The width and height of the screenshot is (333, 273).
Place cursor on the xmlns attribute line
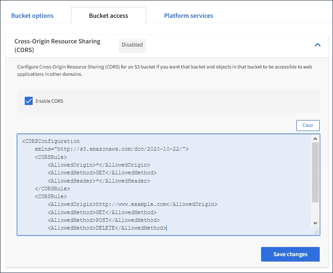click(112, 149)
